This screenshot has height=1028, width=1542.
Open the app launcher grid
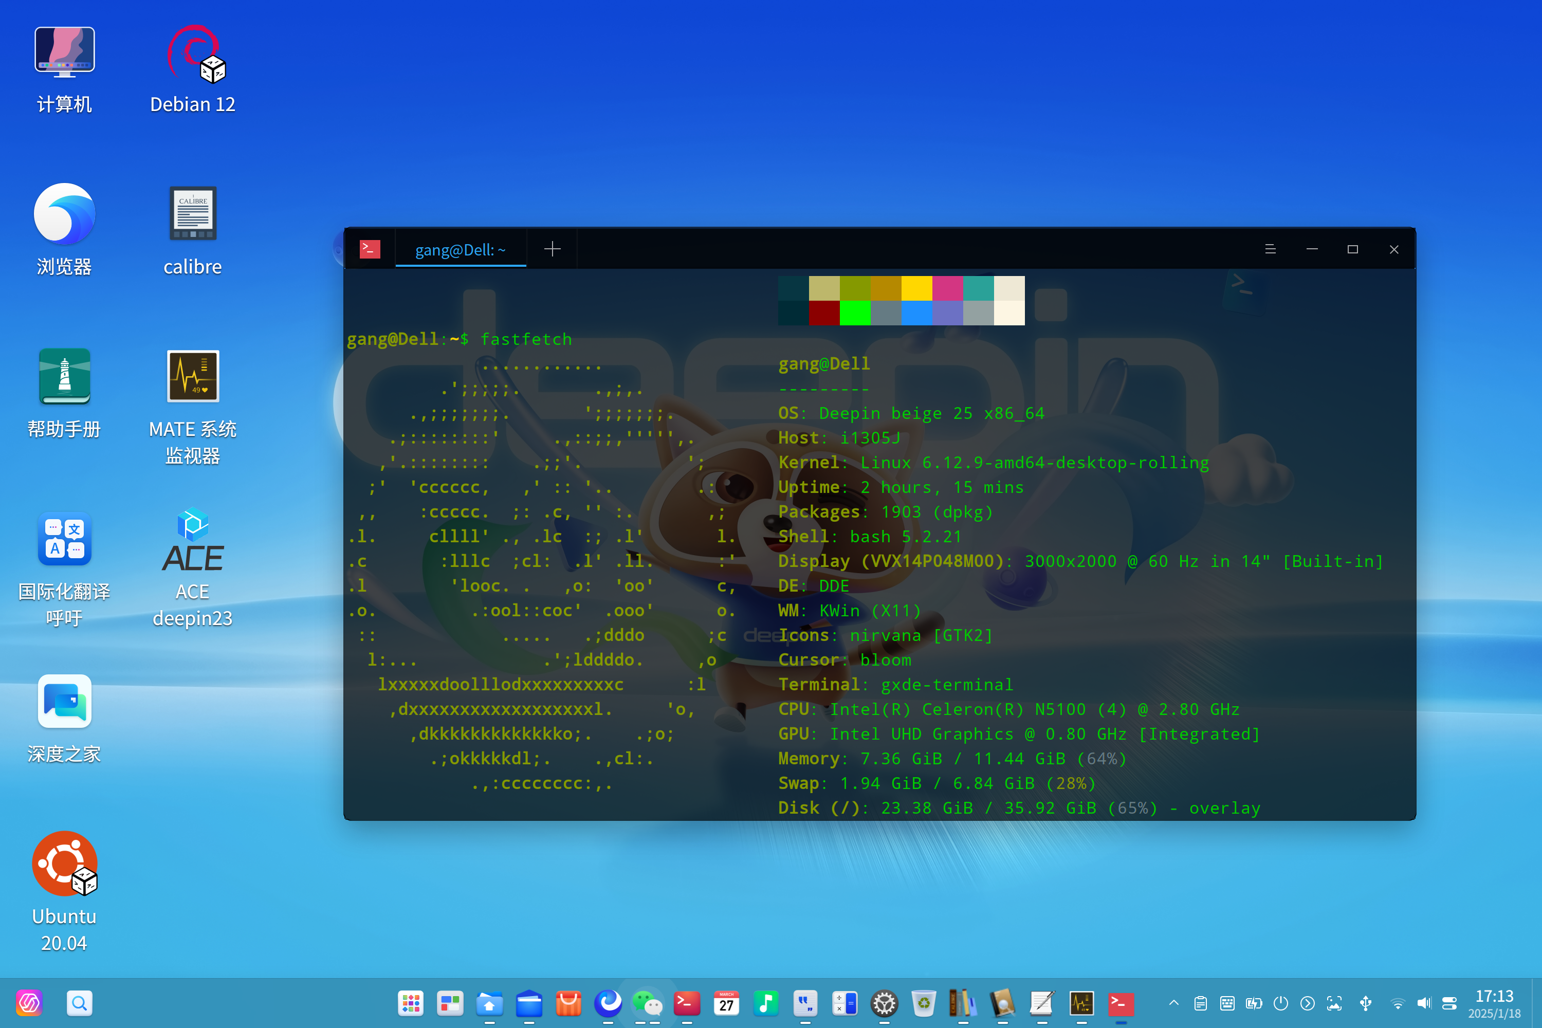tap(410, 1003)
